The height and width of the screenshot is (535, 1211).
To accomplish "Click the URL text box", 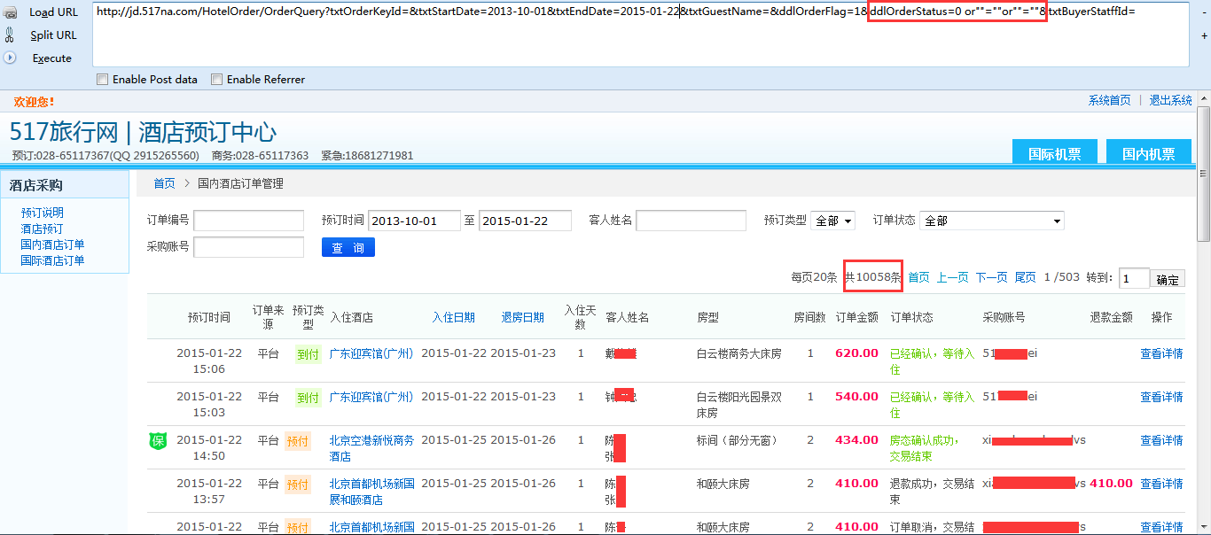I will pyautogui.click(x=640, y=35).
